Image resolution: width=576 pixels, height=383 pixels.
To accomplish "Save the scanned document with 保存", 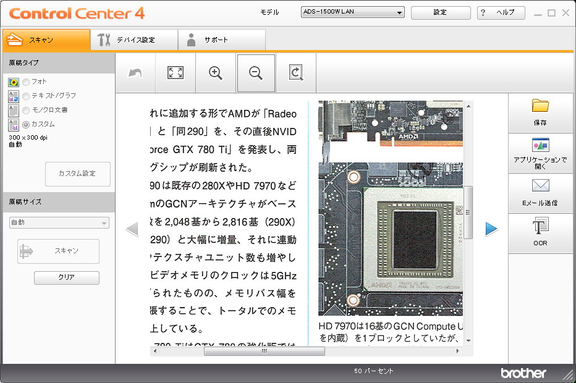I will (540, 113).
